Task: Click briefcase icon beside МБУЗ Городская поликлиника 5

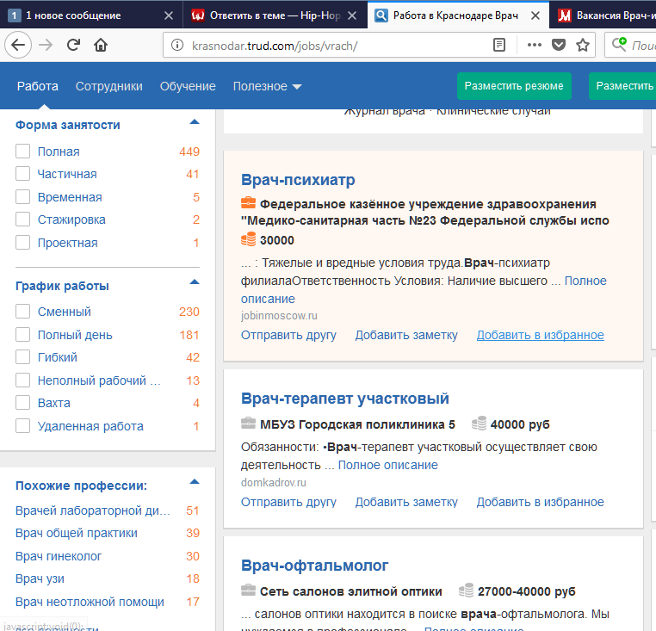Action: (248, 423)
